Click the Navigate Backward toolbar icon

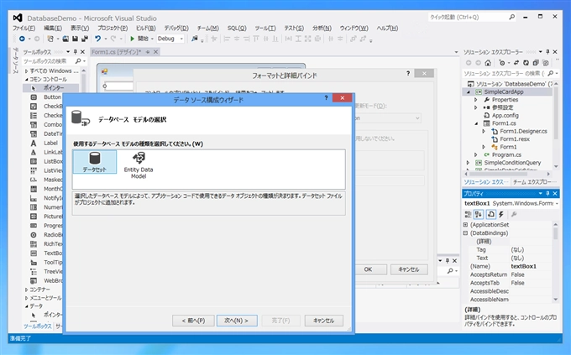click(x=22, y=39)
